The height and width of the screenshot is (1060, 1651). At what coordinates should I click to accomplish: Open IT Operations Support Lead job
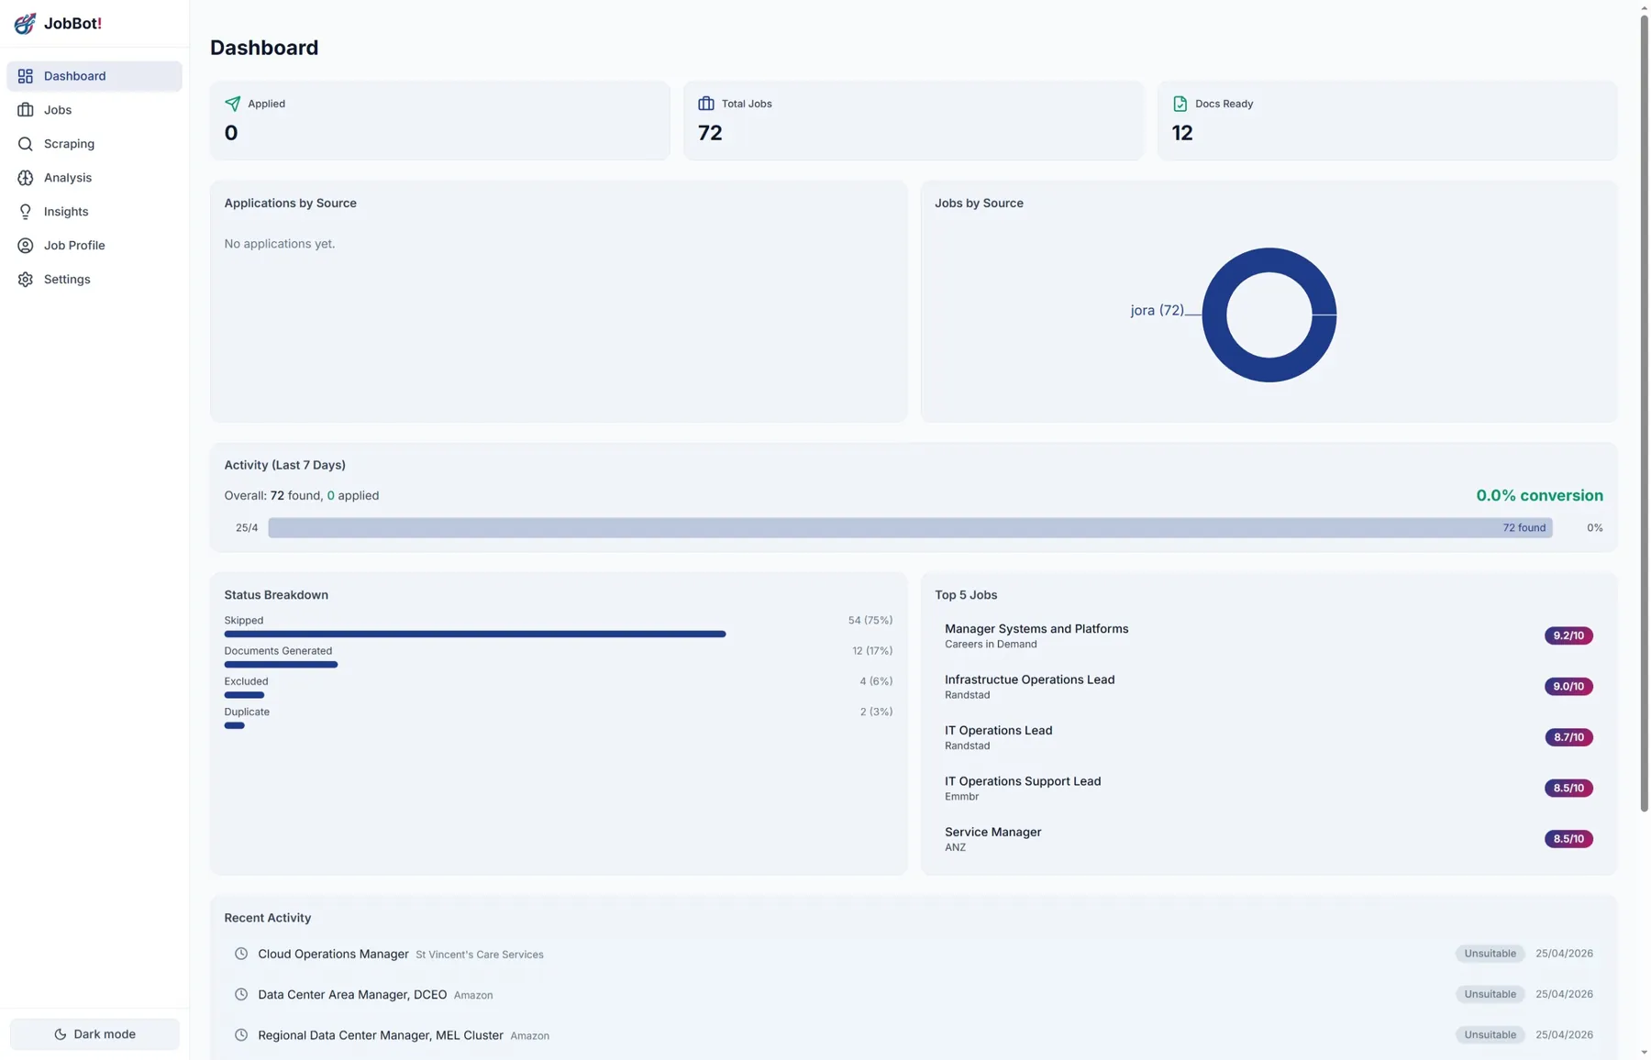(1269, 789)
